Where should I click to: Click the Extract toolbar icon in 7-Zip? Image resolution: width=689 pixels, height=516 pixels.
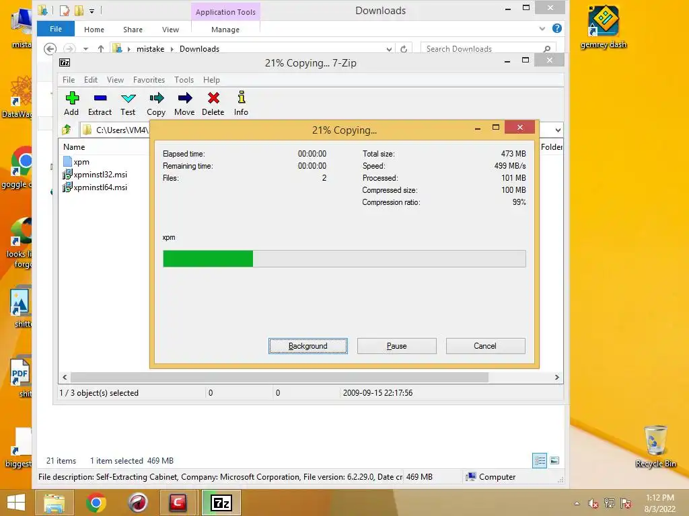[x=100, y=103]
